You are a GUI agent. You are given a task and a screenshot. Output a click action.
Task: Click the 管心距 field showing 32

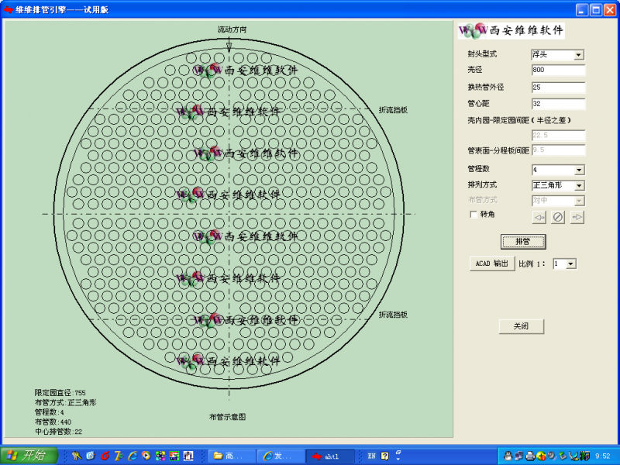coord(558,104)
